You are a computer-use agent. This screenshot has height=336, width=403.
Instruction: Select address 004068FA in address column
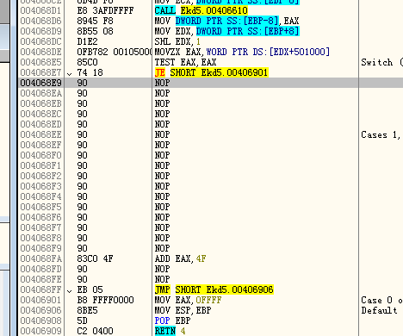coord(40,258)
